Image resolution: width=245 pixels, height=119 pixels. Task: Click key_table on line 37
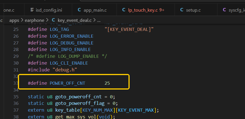tap(67, 110)
